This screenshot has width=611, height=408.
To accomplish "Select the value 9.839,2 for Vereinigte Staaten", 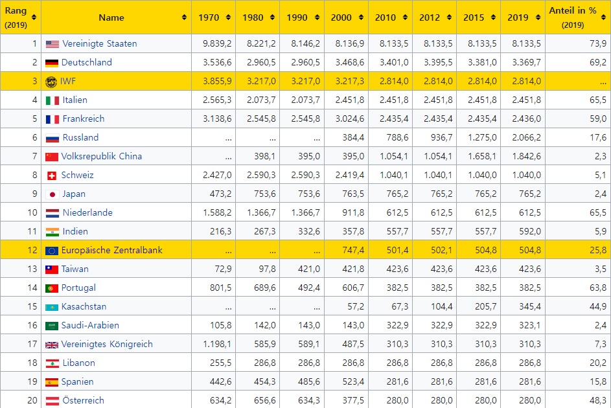I will [x=217, y=43].
